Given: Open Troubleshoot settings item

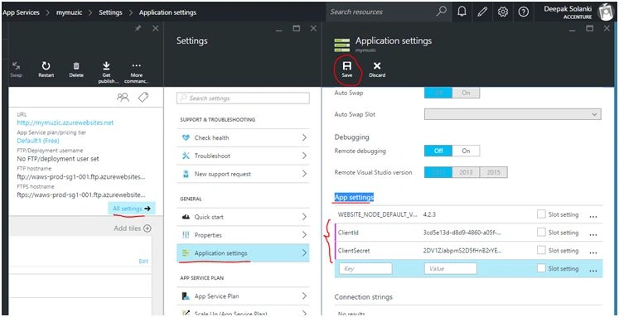Looking at the screenshot, I should [243, 156].
